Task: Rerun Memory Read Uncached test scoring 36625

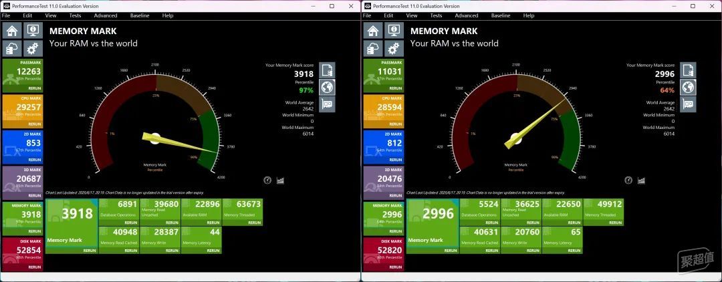Action: pyautogui.click(x=533, y=223)
